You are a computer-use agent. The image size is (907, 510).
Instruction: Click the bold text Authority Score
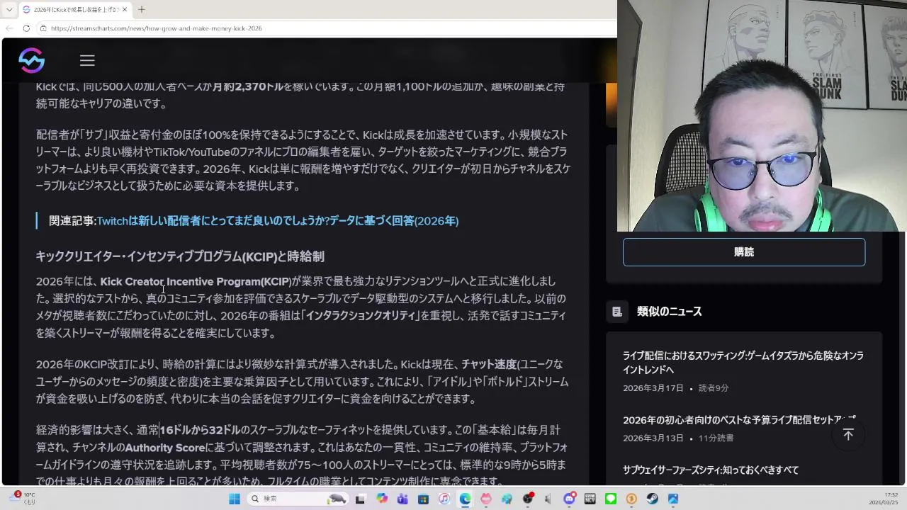coord(165,448)
